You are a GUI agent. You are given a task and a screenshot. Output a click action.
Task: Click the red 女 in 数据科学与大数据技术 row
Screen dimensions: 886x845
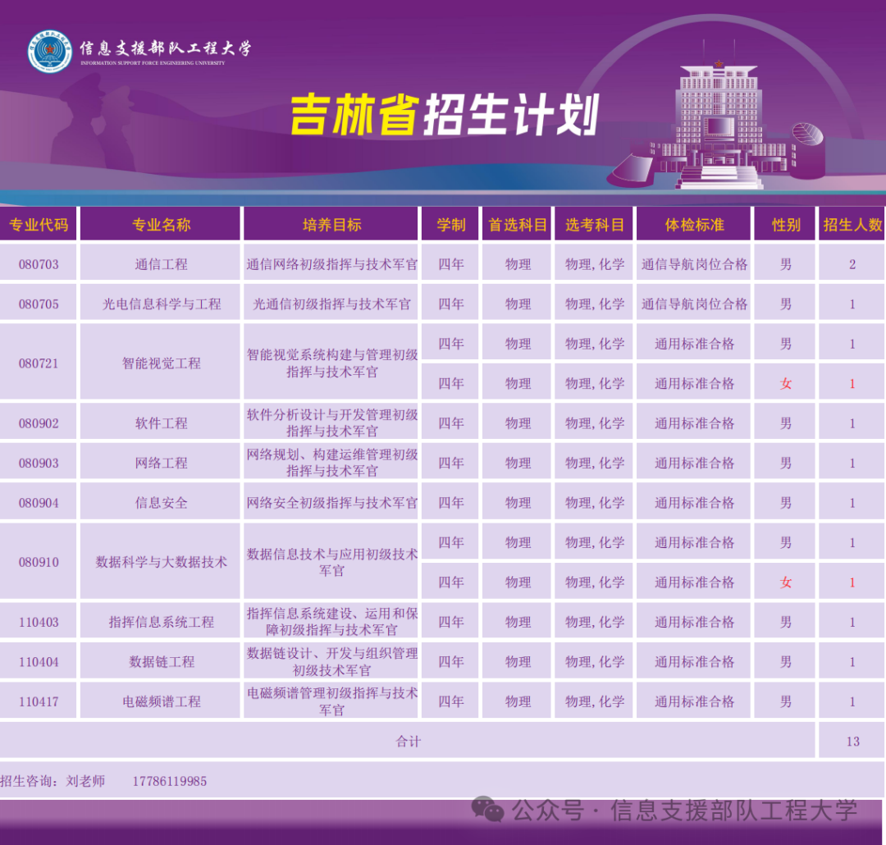785,582
